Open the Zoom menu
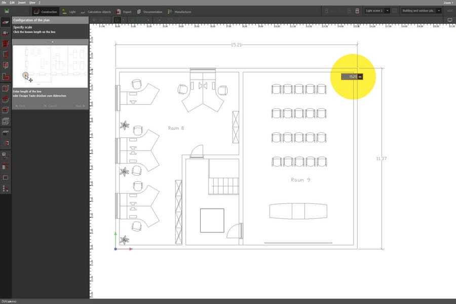Image resolution: width=456 pixels, height=304 pixels. [448, 3]
